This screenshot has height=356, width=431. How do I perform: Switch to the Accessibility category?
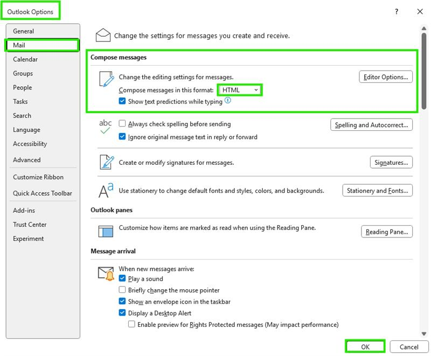tap(43, 144)
